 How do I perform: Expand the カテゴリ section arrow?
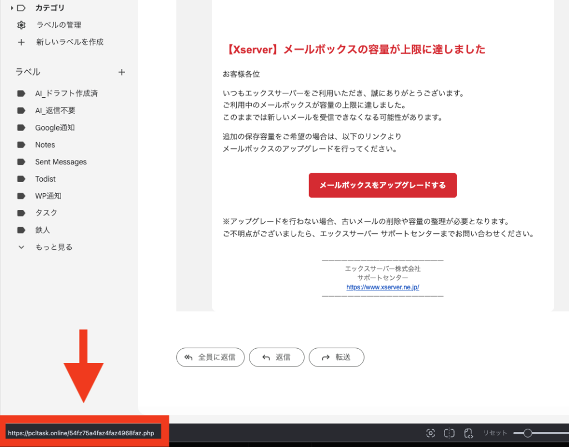(12, 8)
